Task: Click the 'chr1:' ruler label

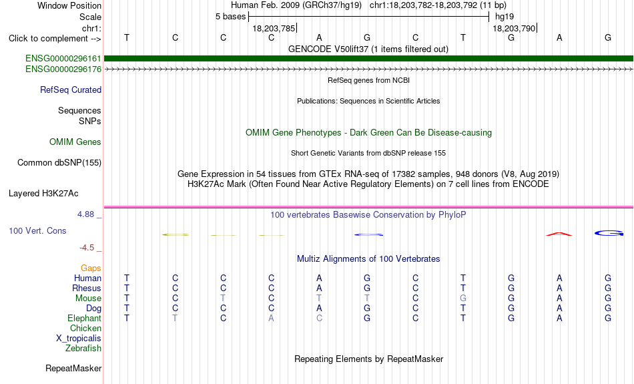Action: (x=92, y=28)
